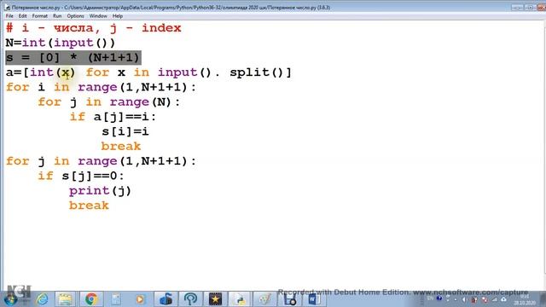Click the line 'if a[j]==i:'
The width and height of the screenshot is (546, 307).
pos(113,117)
